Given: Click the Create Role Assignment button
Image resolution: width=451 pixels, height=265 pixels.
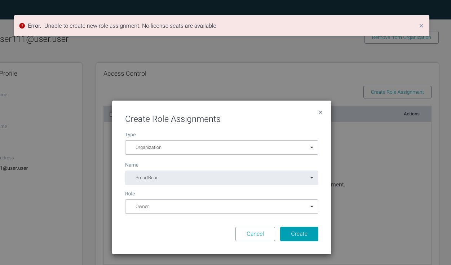Looking at the screenshot, I should coord(397,92).
